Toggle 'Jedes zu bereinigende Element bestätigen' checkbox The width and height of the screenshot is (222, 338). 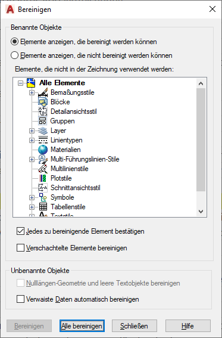(20, 231)
